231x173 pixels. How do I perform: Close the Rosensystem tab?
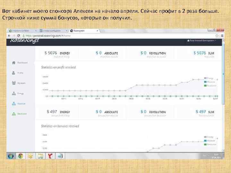[97, 31]
